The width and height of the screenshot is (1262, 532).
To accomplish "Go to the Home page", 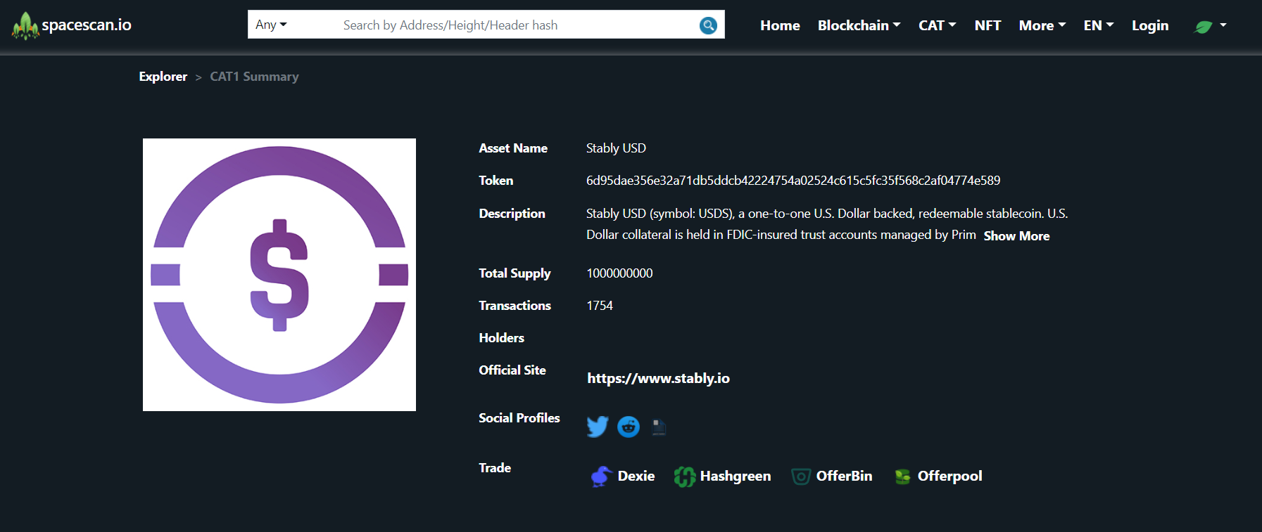I will click(x=780, y=25).
